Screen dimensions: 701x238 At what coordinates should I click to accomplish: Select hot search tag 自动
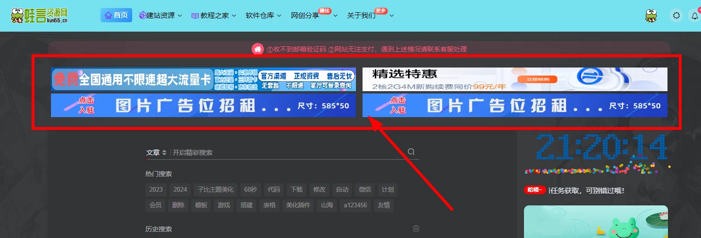[x=342, y=190]
